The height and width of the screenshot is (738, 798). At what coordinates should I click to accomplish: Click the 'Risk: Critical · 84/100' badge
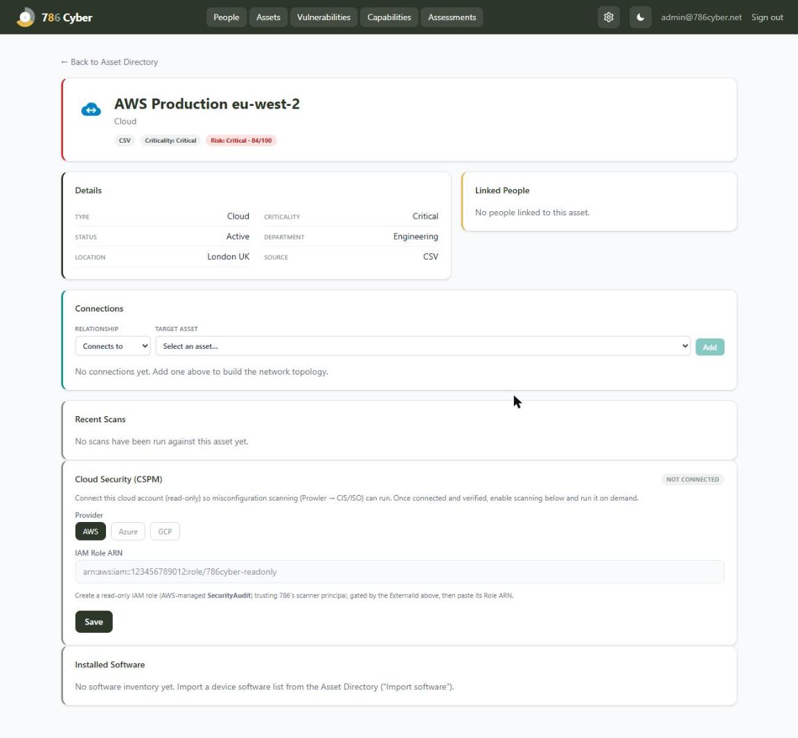pos(241,141)
